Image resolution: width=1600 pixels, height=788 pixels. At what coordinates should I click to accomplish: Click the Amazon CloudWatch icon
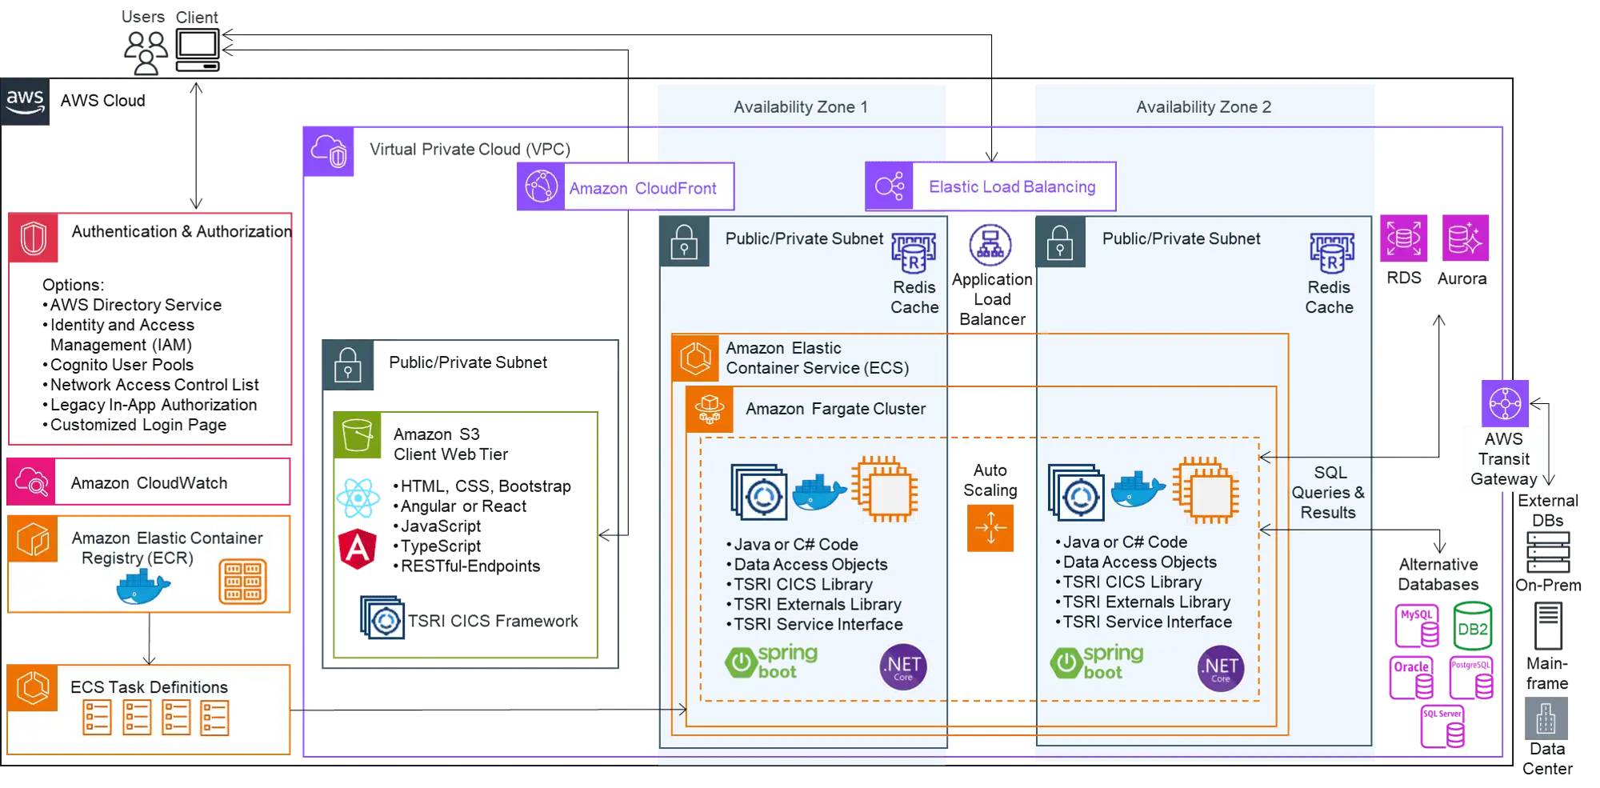[31, 482]
